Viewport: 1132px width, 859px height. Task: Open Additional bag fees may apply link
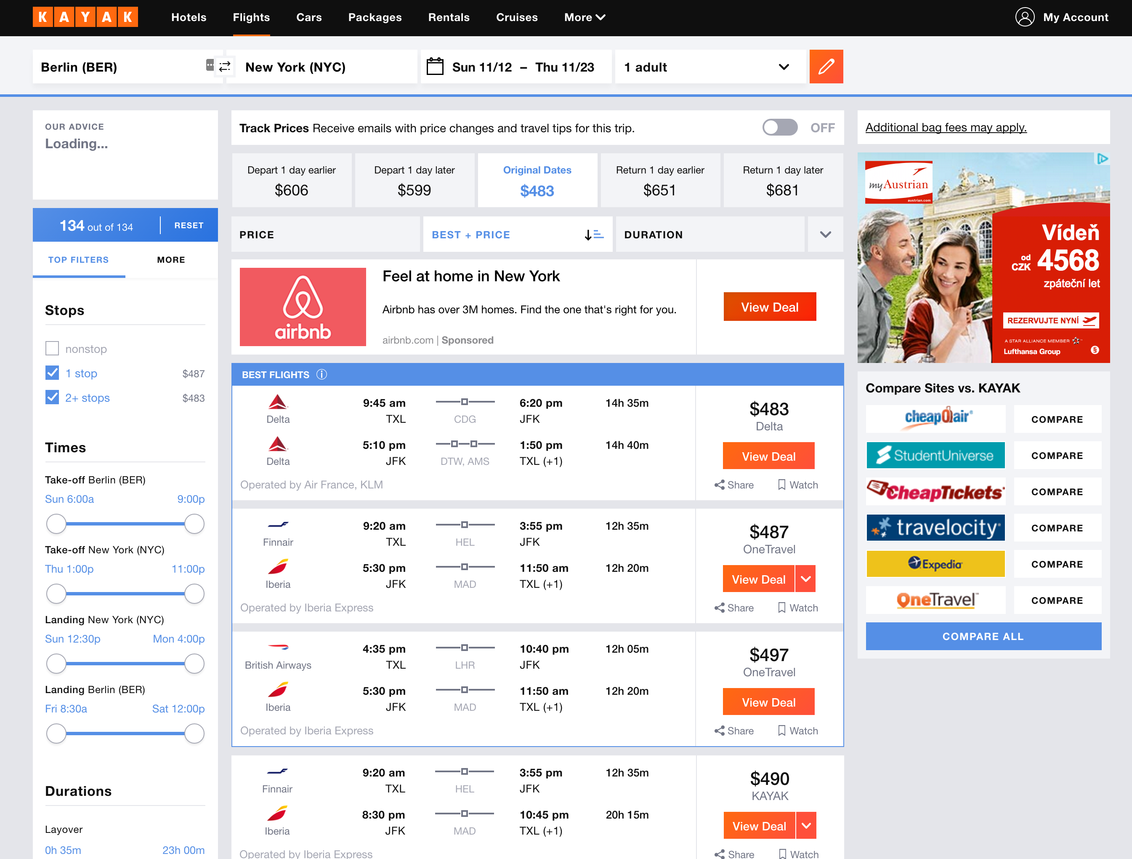click(x=946, y=128)
